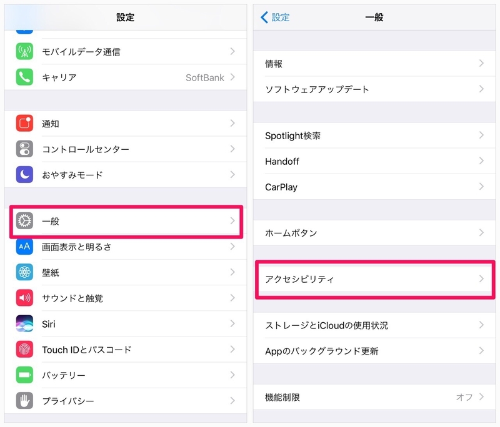Open ソフトウェアアップデート row
Screen dimensions: 500x427
coord(374,89)
